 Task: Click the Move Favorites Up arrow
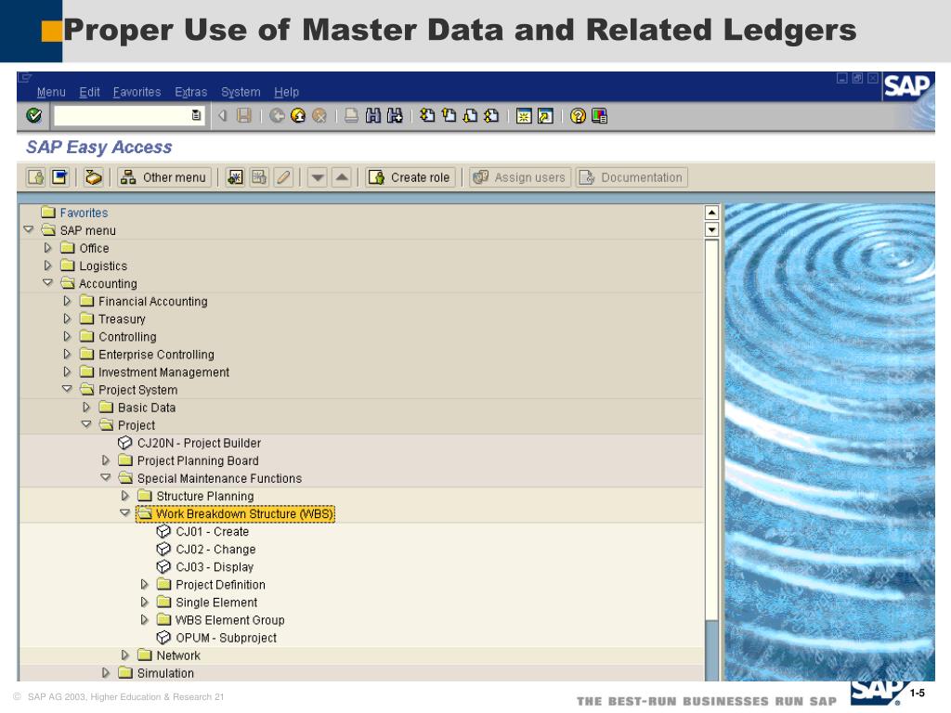pyautogui.click(x=342, y=177)
